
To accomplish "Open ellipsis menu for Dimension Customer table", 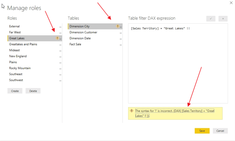I will [x=121, y=33].
